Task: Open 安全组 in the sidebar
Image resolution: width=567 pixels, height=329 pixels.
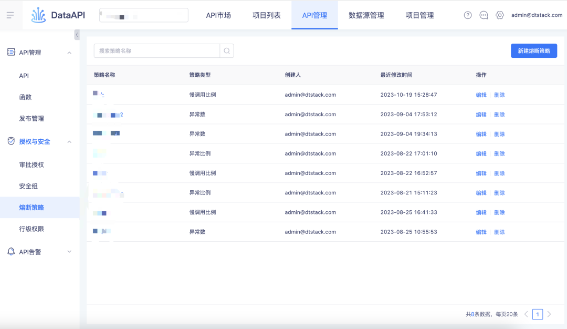Action: 28,186
